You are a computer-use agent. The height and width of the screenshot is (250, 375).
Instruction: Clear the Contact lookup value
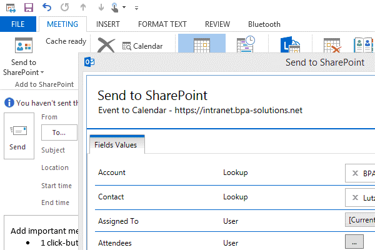point(355,197)
